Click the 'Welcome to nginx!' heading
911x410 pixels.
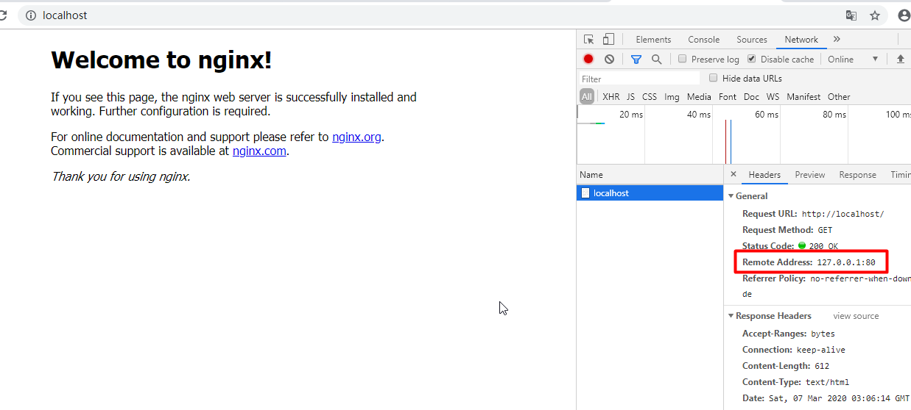click(x=161, y=60)
